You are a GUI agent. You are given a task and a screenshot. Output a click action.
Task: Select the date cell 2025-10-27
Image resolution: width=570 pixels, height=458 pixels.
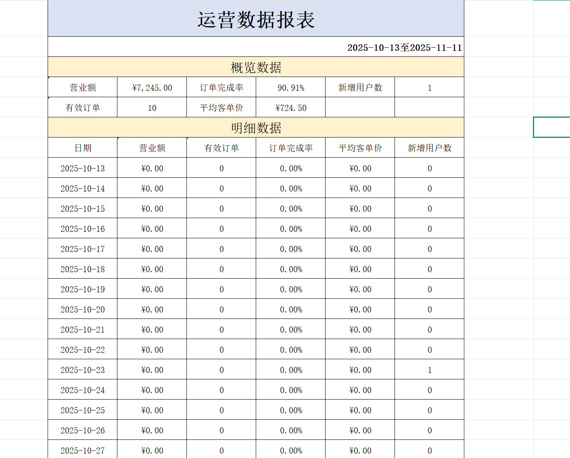point(83,449)
